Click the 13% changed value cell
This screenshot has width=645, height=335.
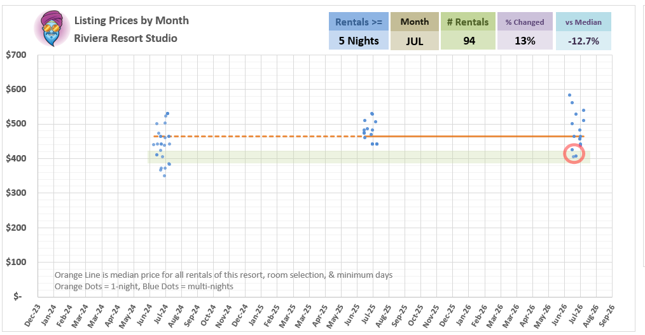click(525, 41)
